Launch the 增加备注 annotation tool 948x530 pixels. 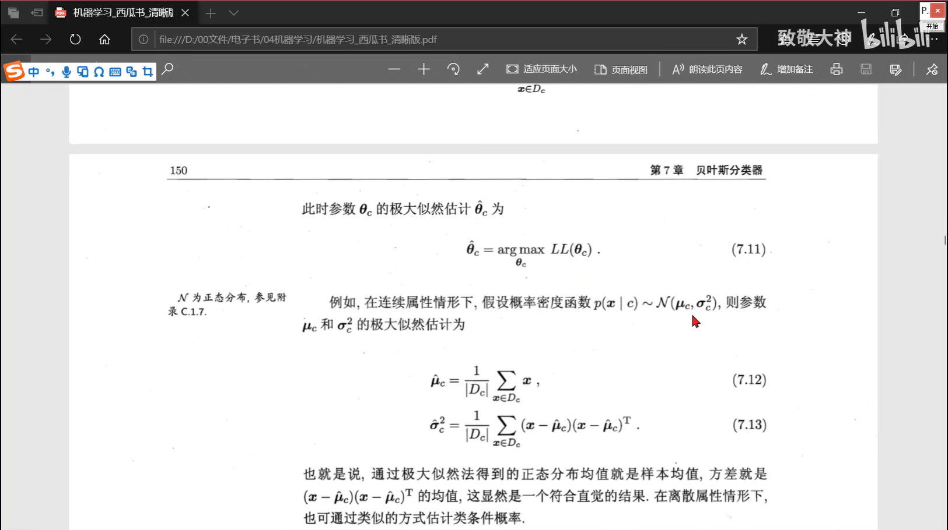(786, 69)
